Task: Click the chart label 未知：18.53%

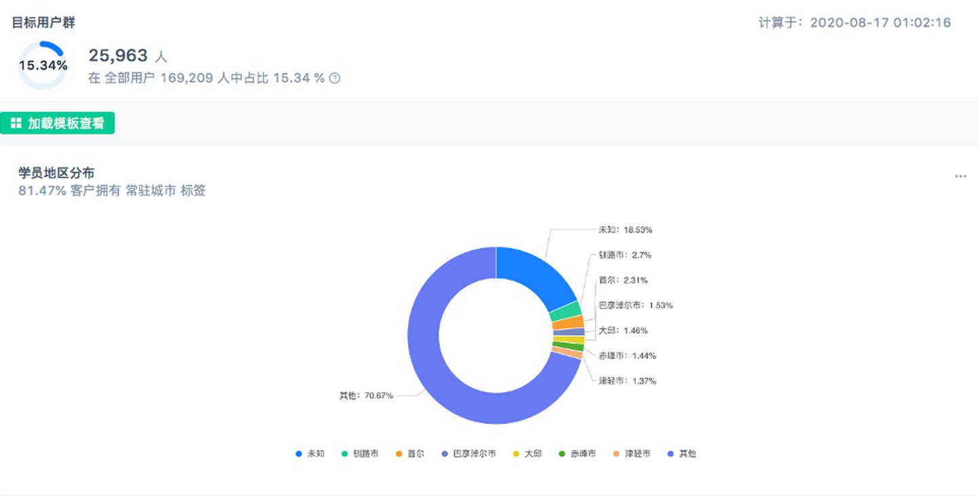Action: click(x=626, y=230)
